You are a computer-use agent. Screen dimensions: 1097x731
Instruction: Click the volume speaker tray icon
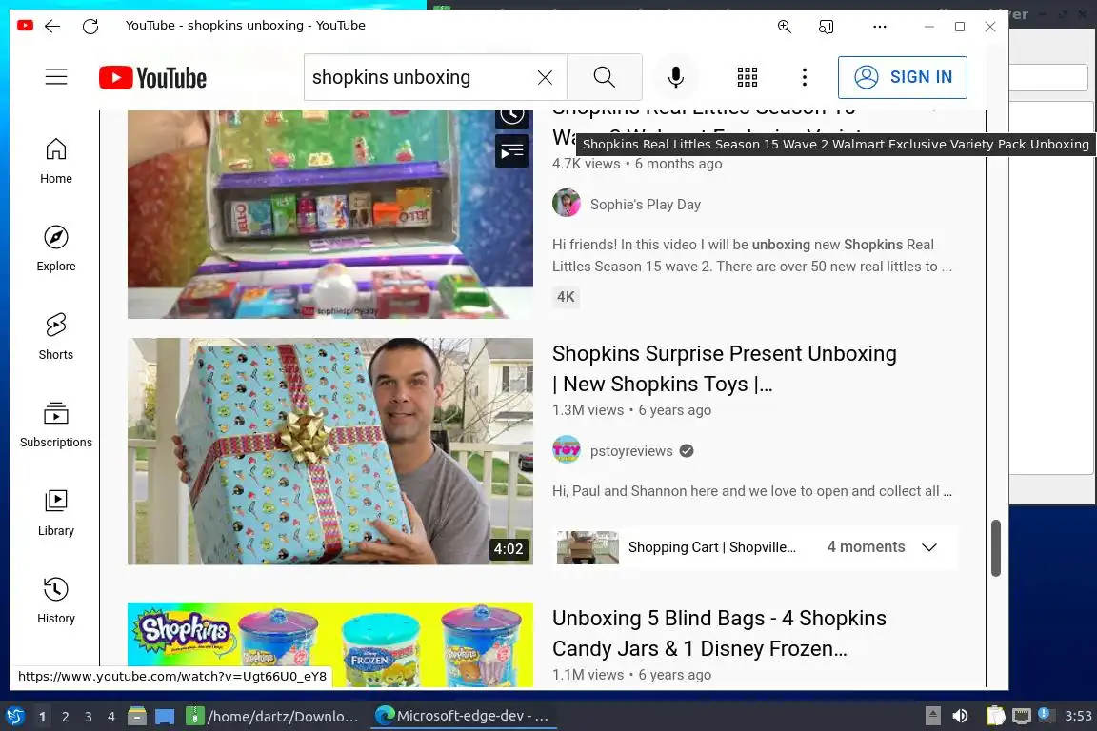(x=960, y=716)
